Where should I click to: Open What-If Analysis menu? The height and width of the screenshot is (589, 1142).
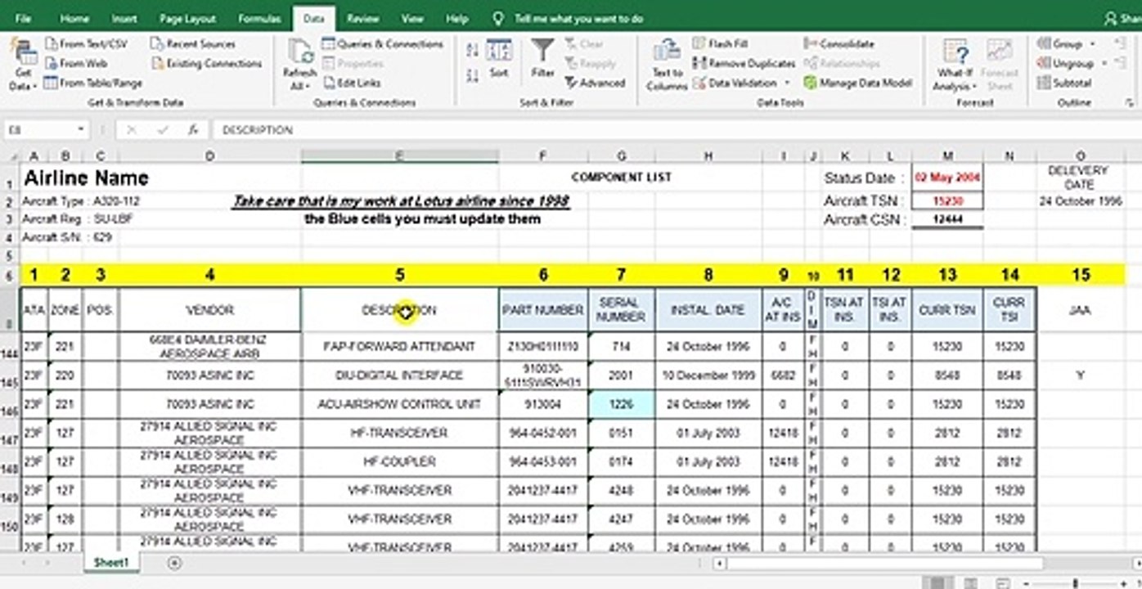(x=955, y=65)
